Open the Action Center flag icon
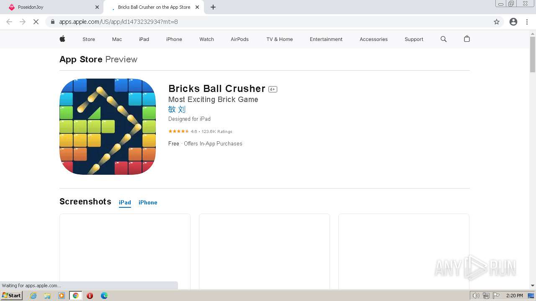536x301 pixels. [496, 296]
